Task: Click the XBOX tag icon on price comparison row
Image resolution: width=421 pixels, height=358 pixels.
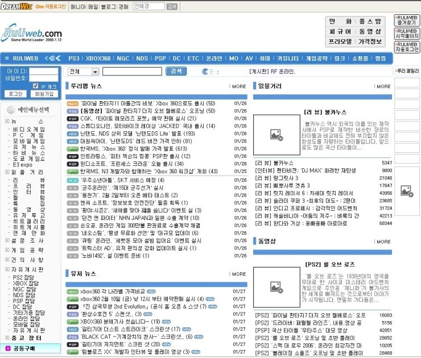Action: (x=72, y=292)
